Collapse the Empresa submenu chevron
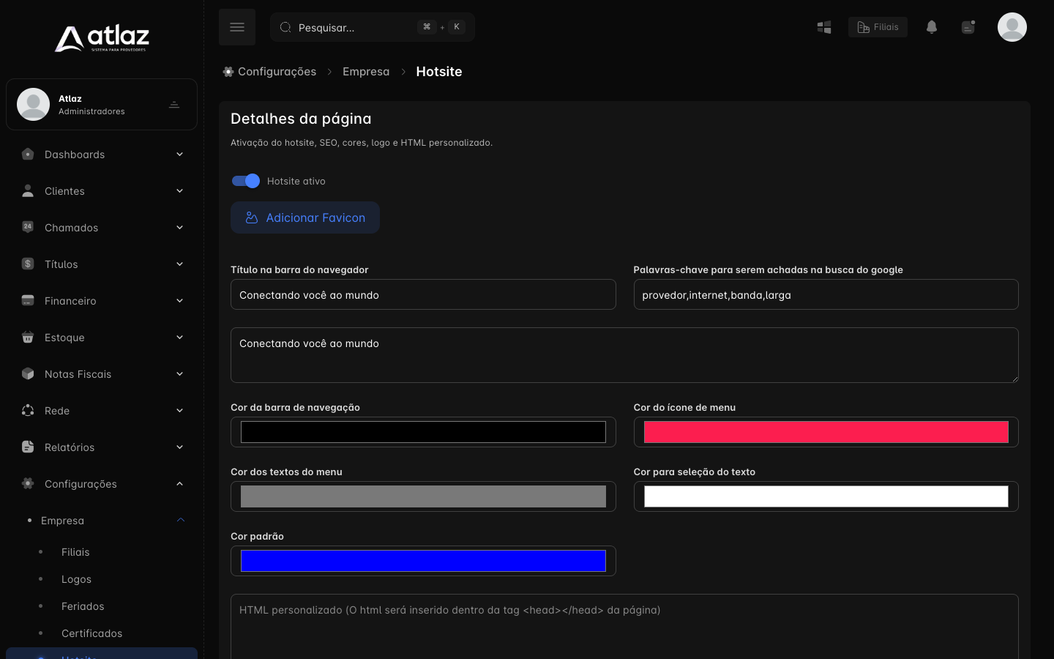 coord(181,520)
